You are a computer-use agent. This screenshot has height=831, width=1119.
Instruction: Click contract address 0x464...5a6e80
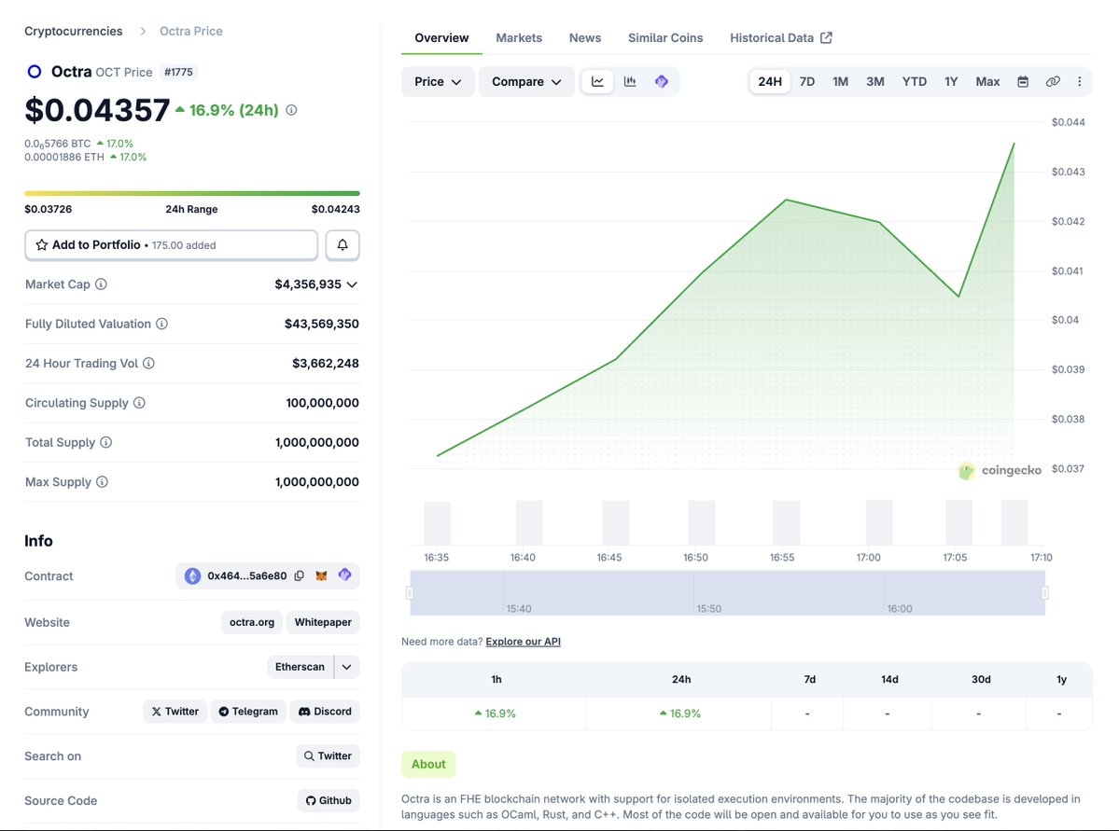(x=247, y=575)
